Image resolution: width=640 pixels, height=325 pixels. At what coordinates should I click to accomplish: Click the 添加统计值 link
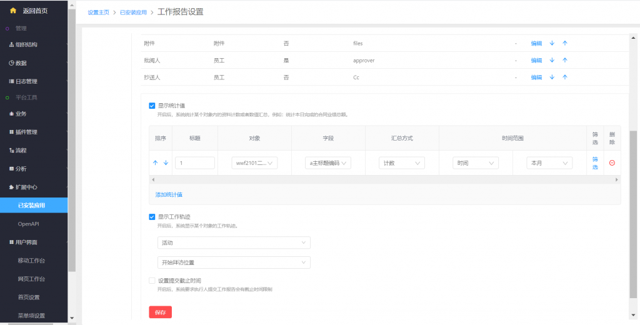[169, 194]
